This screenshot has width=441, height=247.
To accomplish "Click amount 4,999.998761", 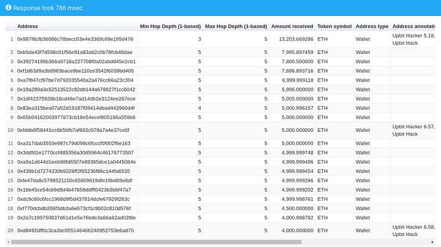I will coord(297,199).
